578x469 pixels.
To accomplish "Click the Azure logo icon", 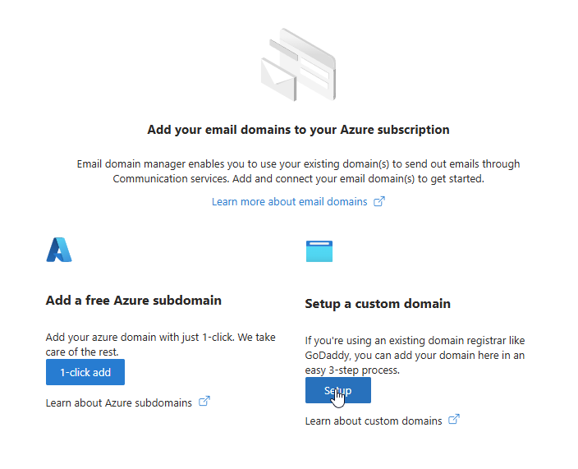I will [59, 250].
